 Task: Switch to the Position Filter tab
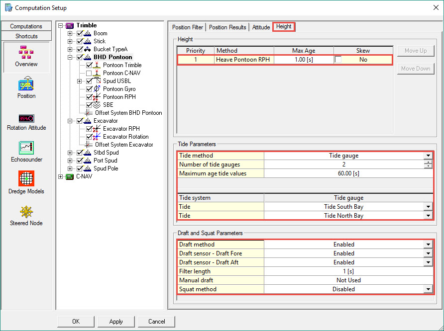pyautogui.click(x=188, y=27)
